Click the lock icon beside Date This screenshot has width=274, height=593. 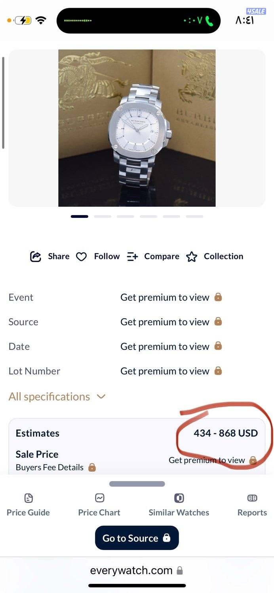click(x=218, y=346)
